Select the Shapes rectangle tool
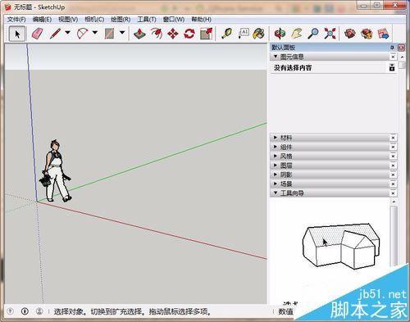Viewport: 410px width, 322px height. coord(109,34)
